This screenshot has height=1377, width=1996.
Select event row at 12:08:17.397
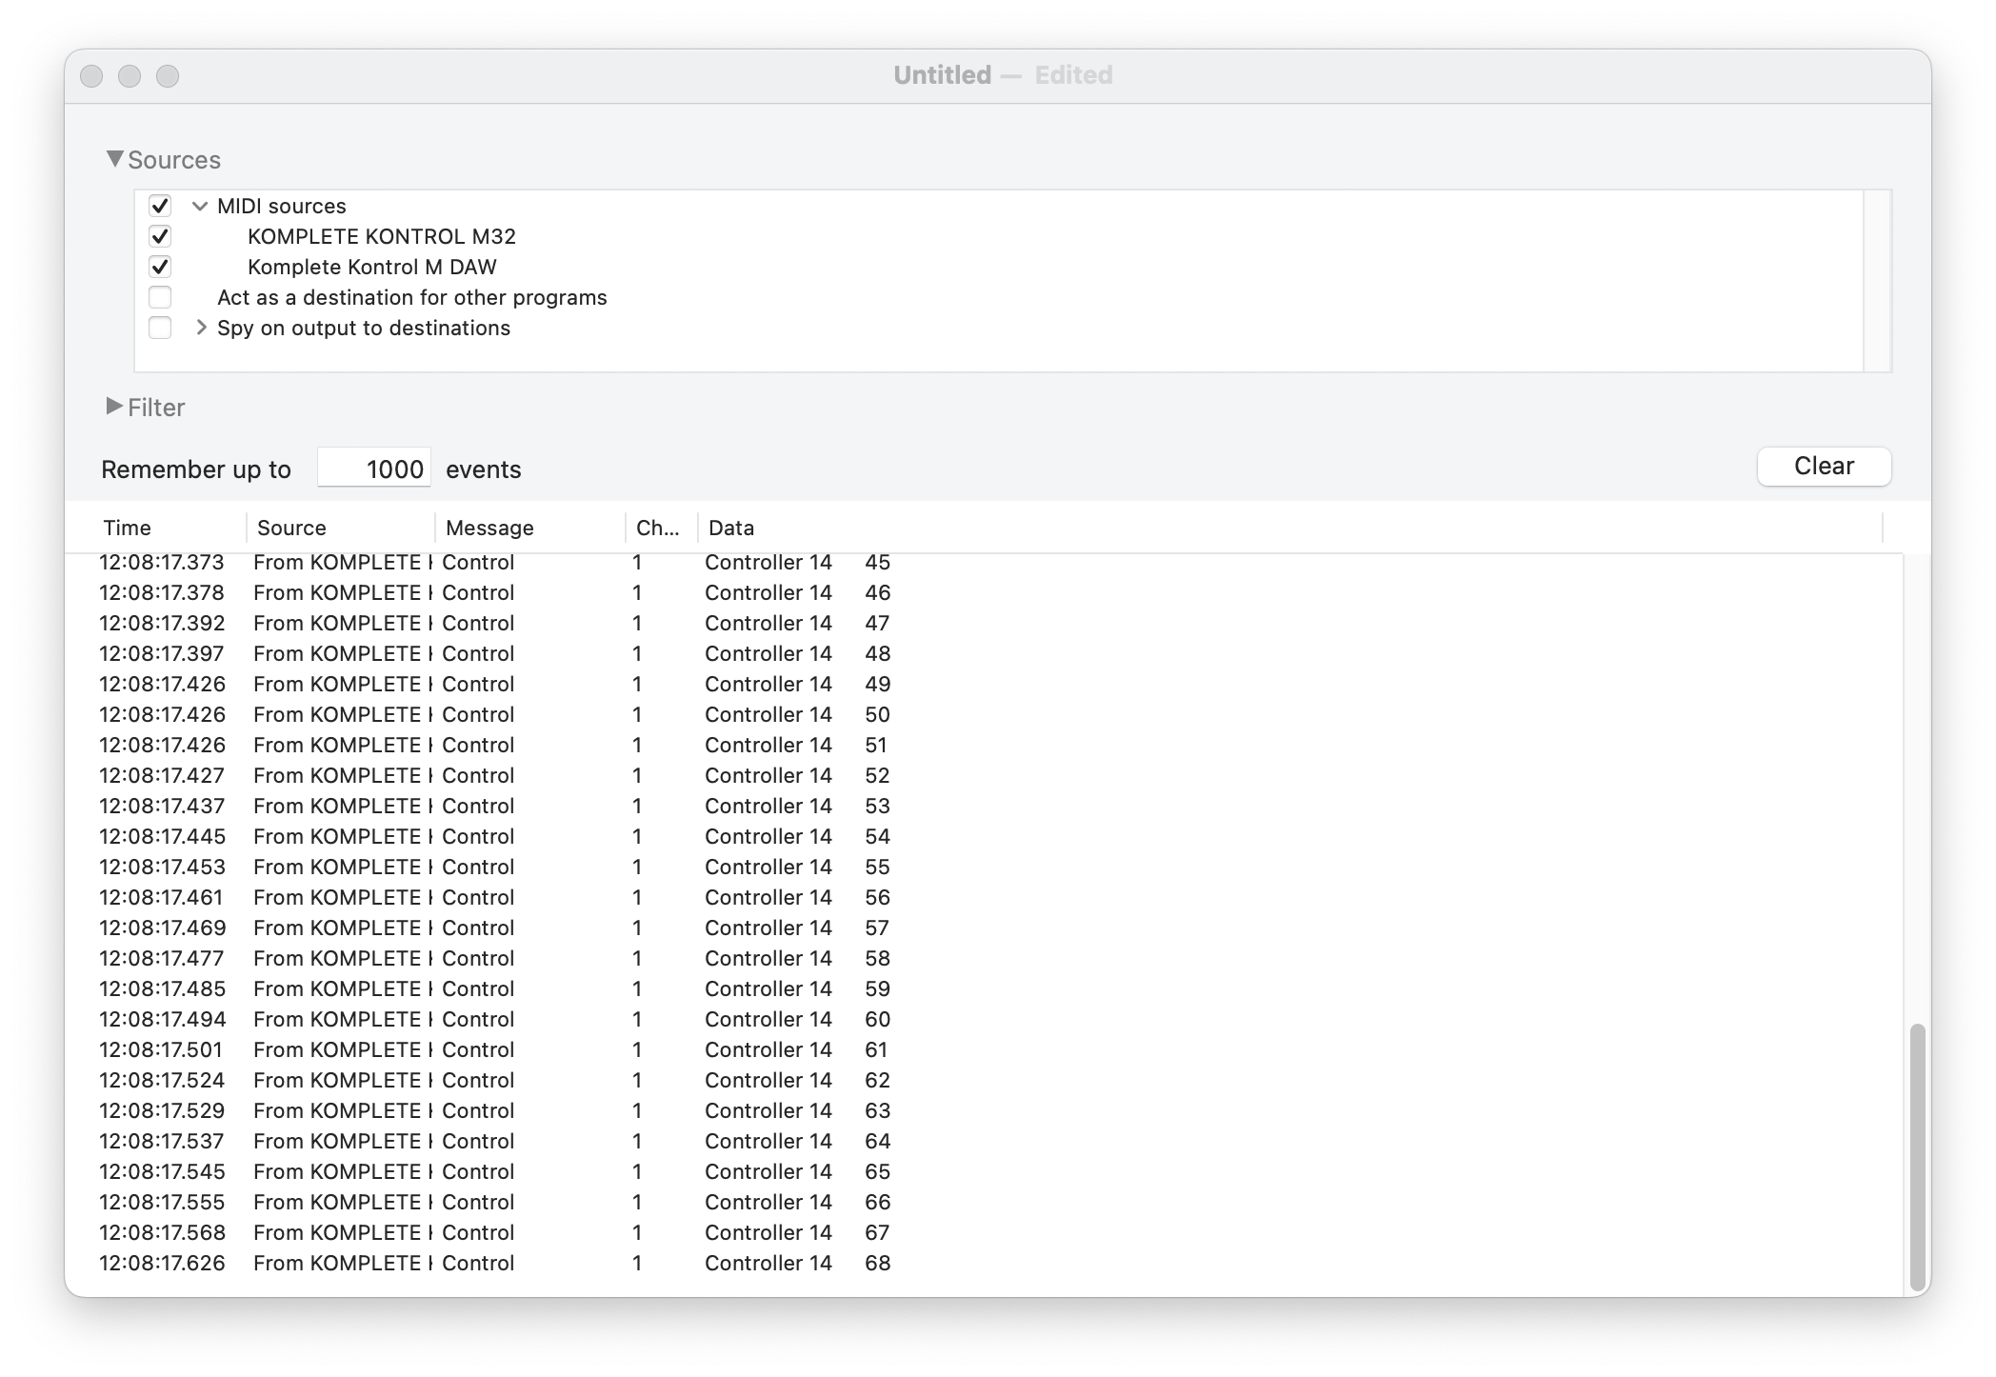click(984, 653)
